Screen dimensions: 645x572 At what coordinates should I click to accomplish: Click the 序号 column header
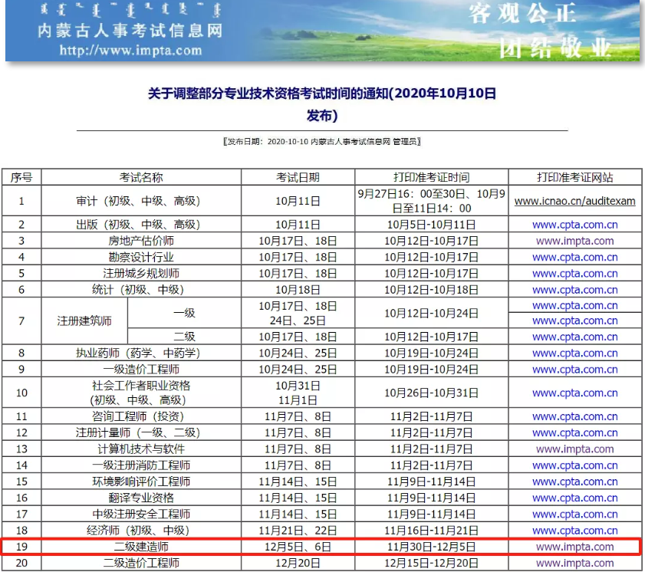(x=21, y=177)
